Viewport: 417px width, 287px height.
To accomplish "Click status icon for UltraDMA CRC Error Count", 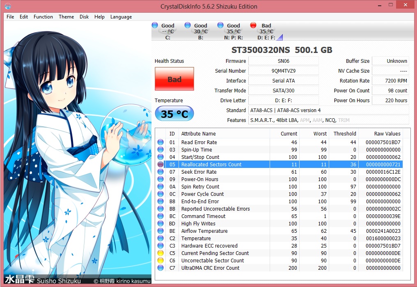I will click(160, 268).
